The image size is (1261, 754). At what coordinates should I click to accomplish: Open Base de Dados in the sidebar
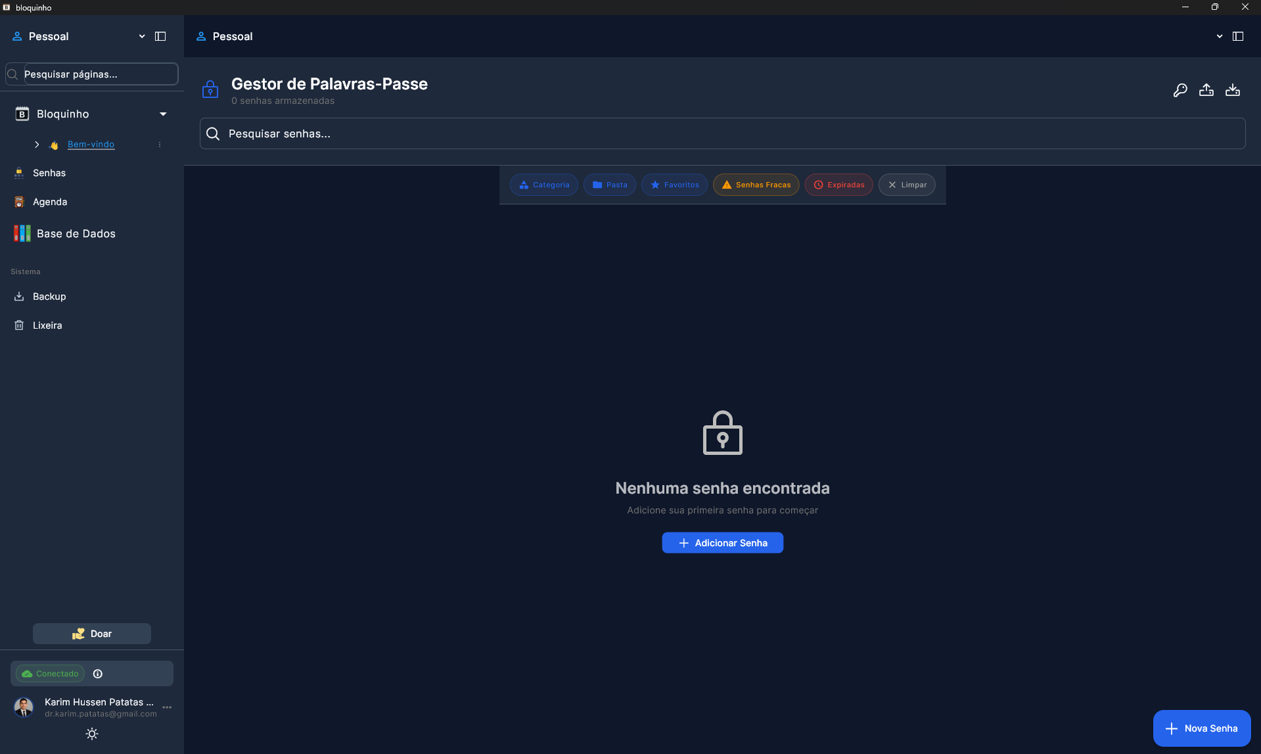(x=76, y=233)
